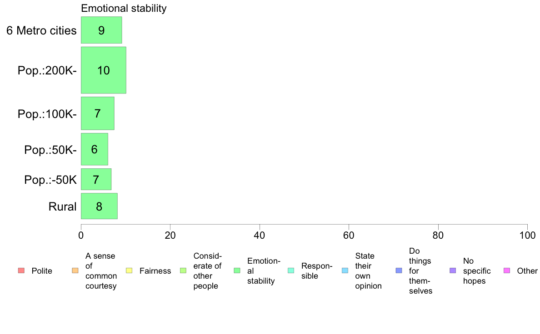Click the 100 tick on the axis
The width and height of the screenshot is (540, 334).
(x=527, y=235)
